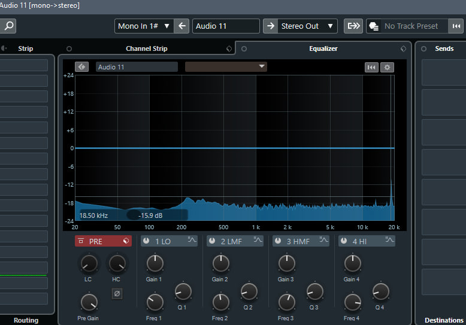Click the EQ reset button
Screen dimensions: 466x325
(371, 67)
